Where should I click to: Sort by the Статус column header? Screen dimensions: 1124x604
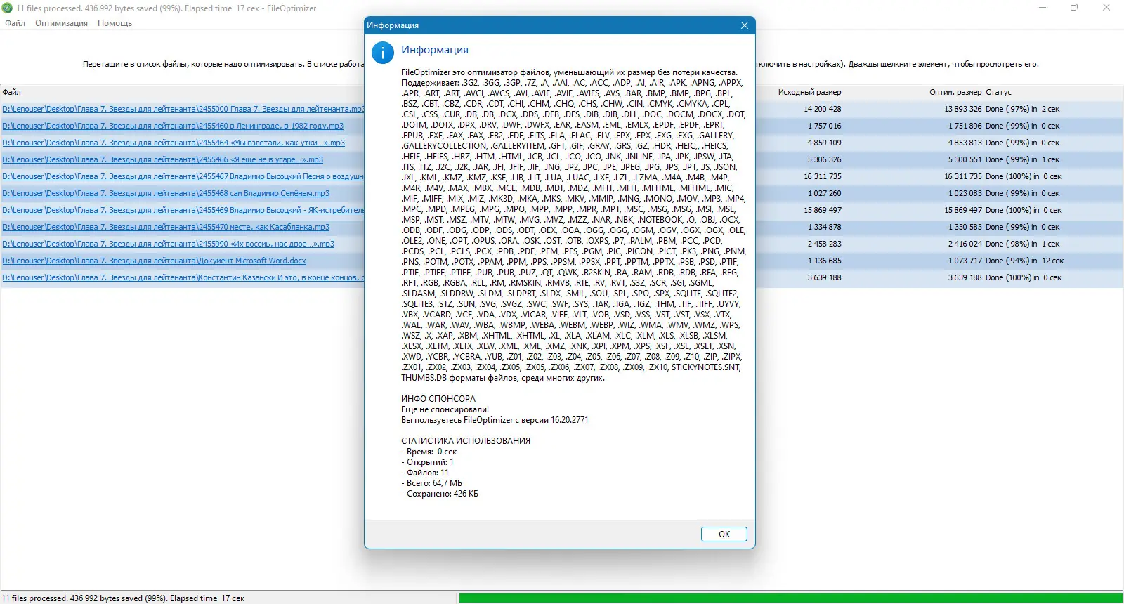point(998,92)
